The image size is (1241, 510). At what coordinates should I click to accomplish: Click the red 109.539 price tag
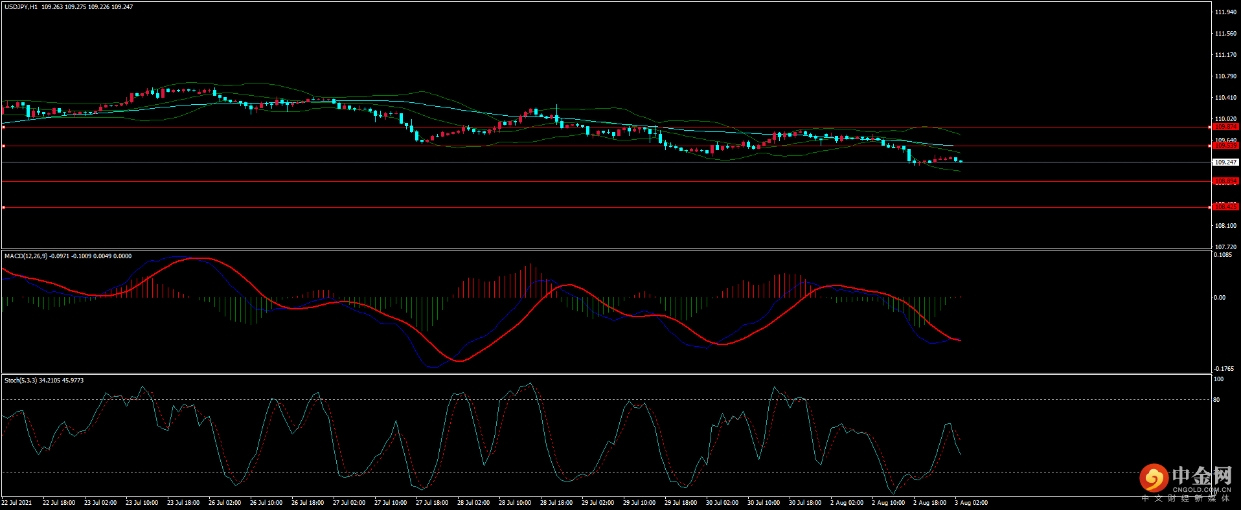point(1225,146)
